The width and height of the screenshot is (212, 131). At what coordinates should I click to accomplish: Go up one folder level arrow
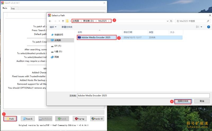coord(63,21)
